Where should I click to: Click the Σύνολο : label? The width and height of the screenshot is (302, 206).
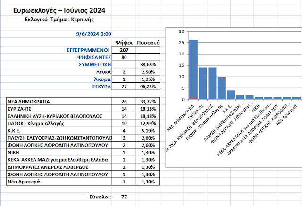click(x=100, y=197)
